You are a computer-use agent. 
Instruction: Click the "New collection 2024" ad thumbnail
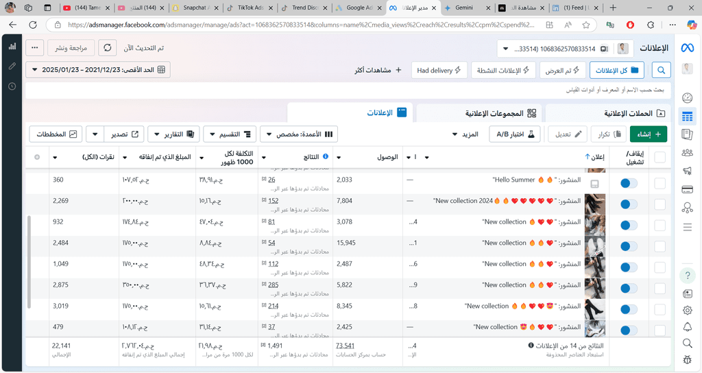tap(595, 204)
